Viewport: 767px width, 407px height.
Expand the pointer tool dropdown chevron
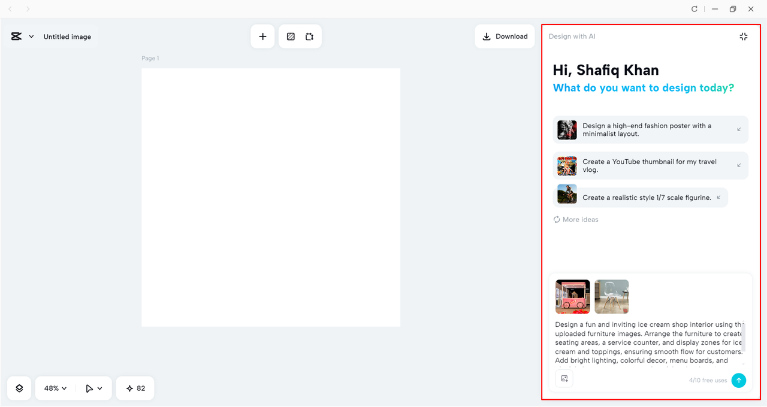click(x=99, y=388)
